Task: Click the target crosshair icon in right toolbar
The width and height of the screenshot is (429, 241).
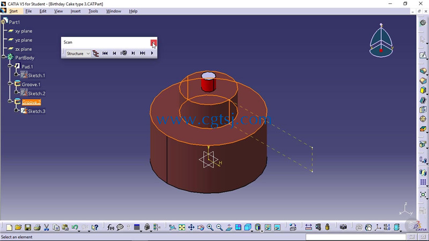Action: 423,119
